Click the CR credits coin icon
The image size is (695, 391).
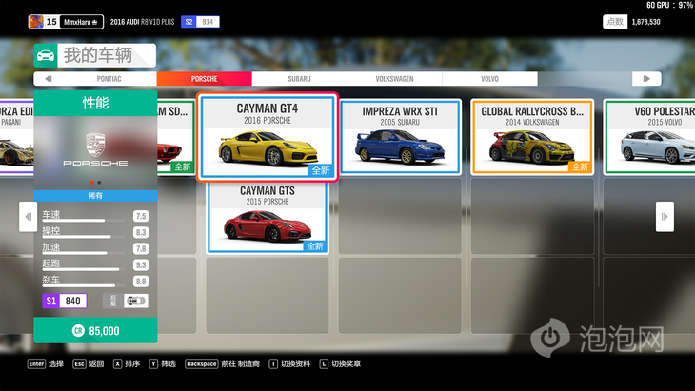coord(78,331)
